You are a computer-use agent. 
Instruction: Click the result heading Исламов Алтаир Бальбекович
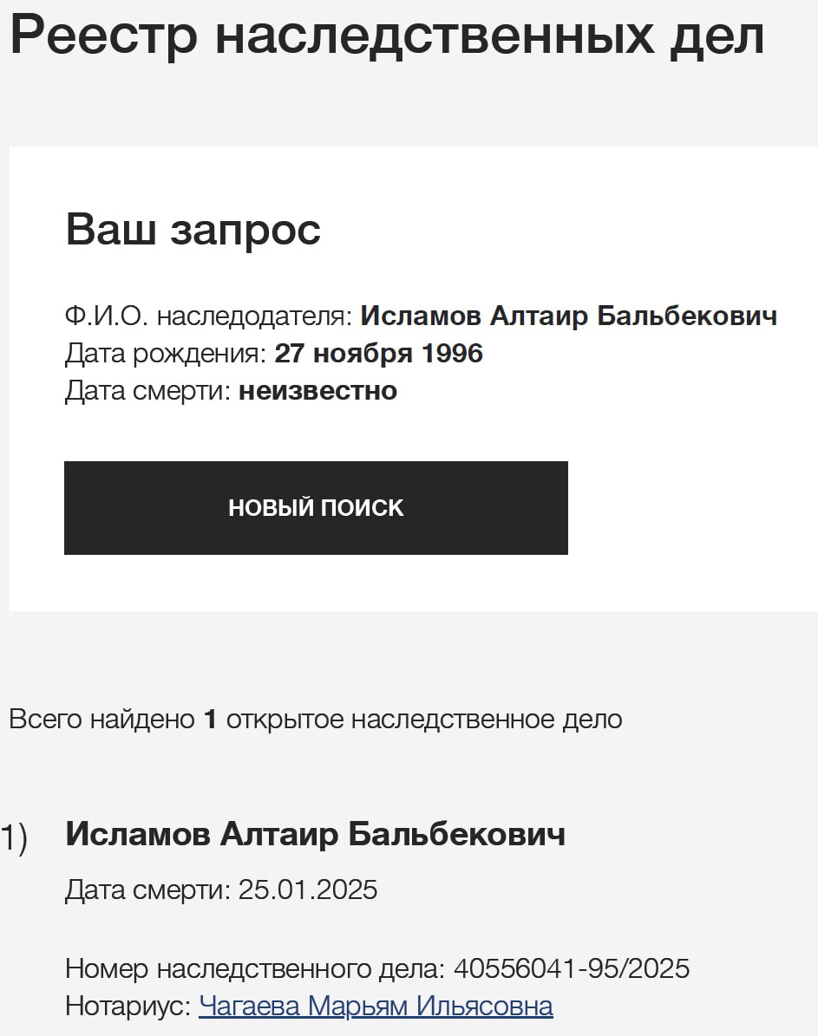(315, 834)
